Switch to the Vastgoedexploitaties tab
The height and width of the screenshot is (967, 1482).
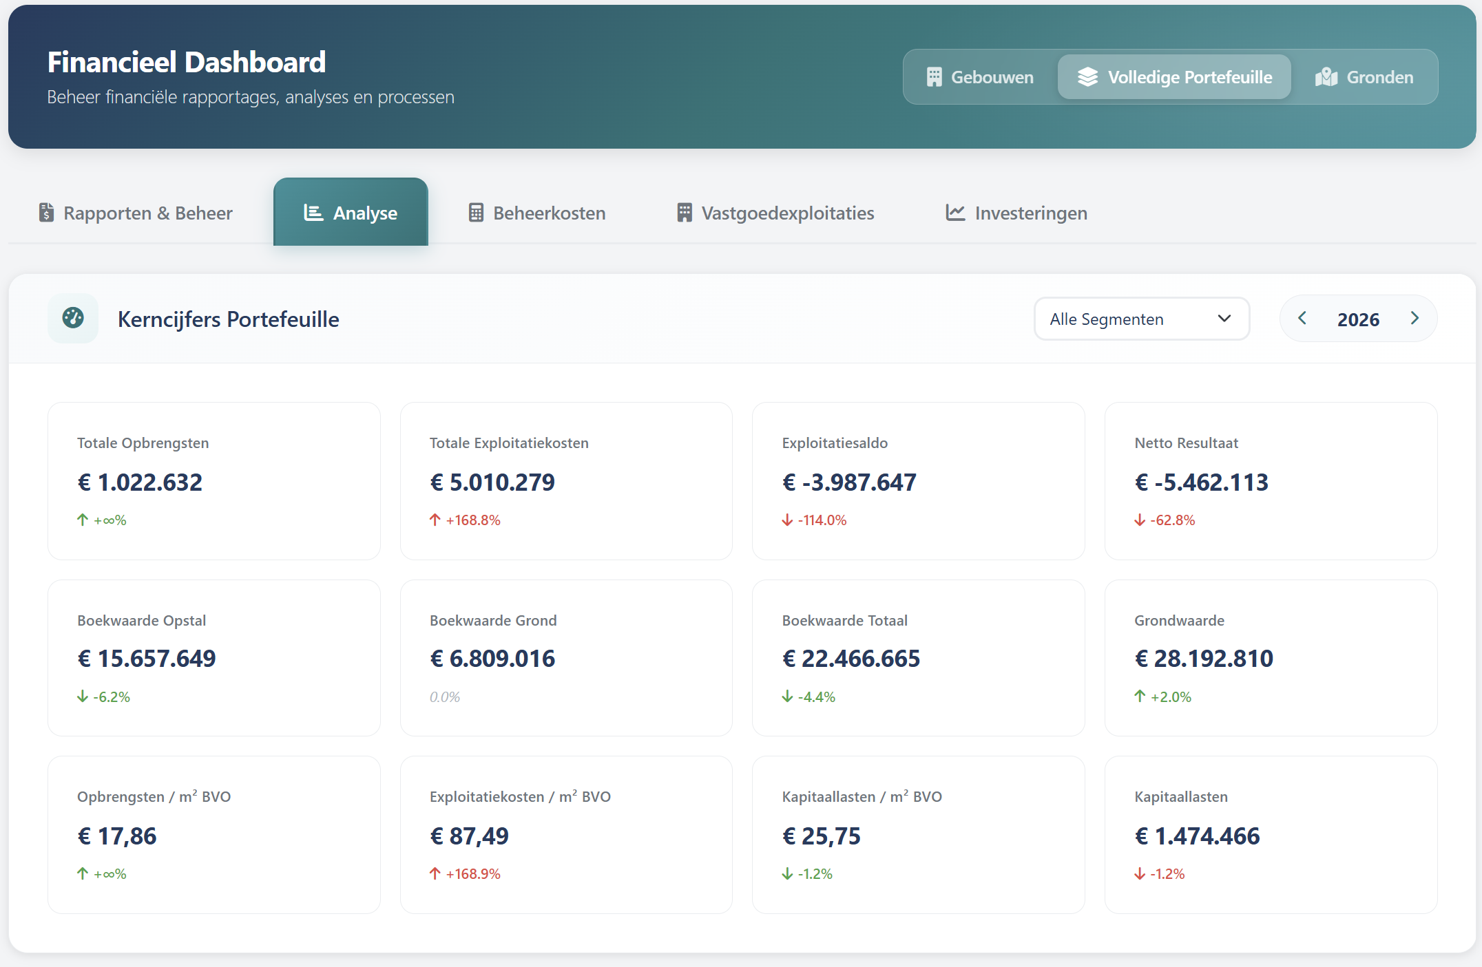click(x=774, y=212)
